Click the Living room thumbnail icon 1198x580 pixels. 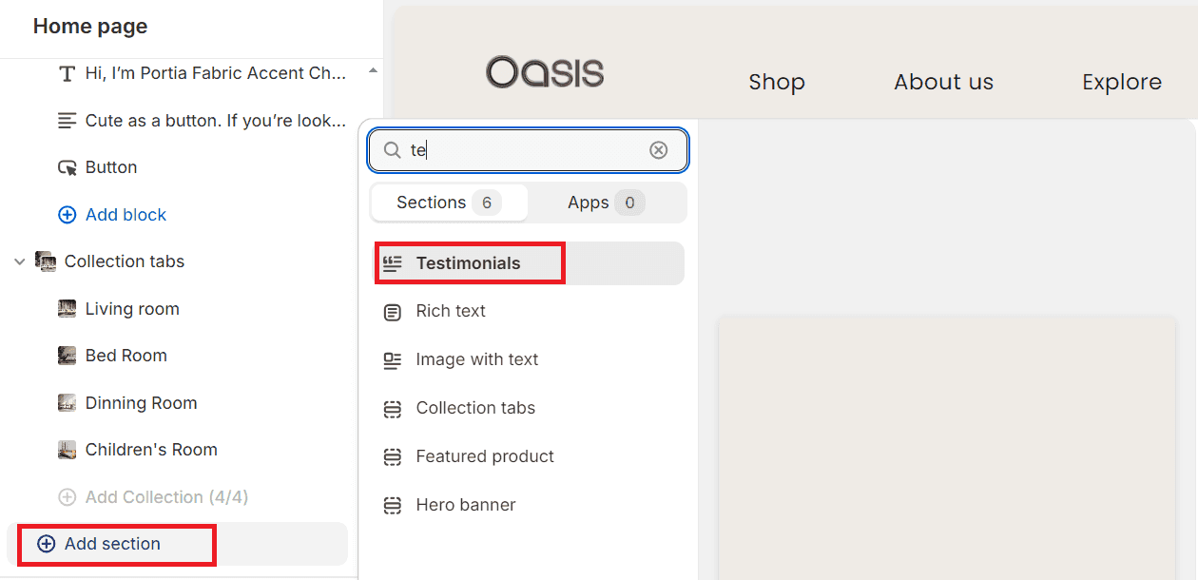click(67, 309)
